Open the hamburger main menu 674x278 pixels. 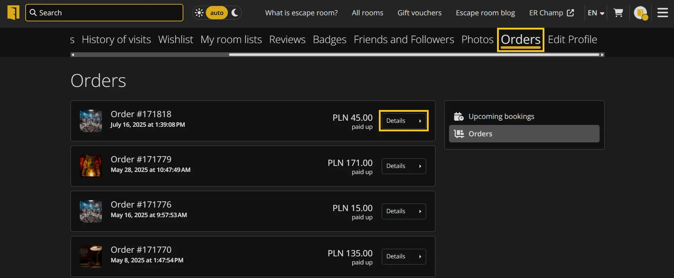pos(662,13)
